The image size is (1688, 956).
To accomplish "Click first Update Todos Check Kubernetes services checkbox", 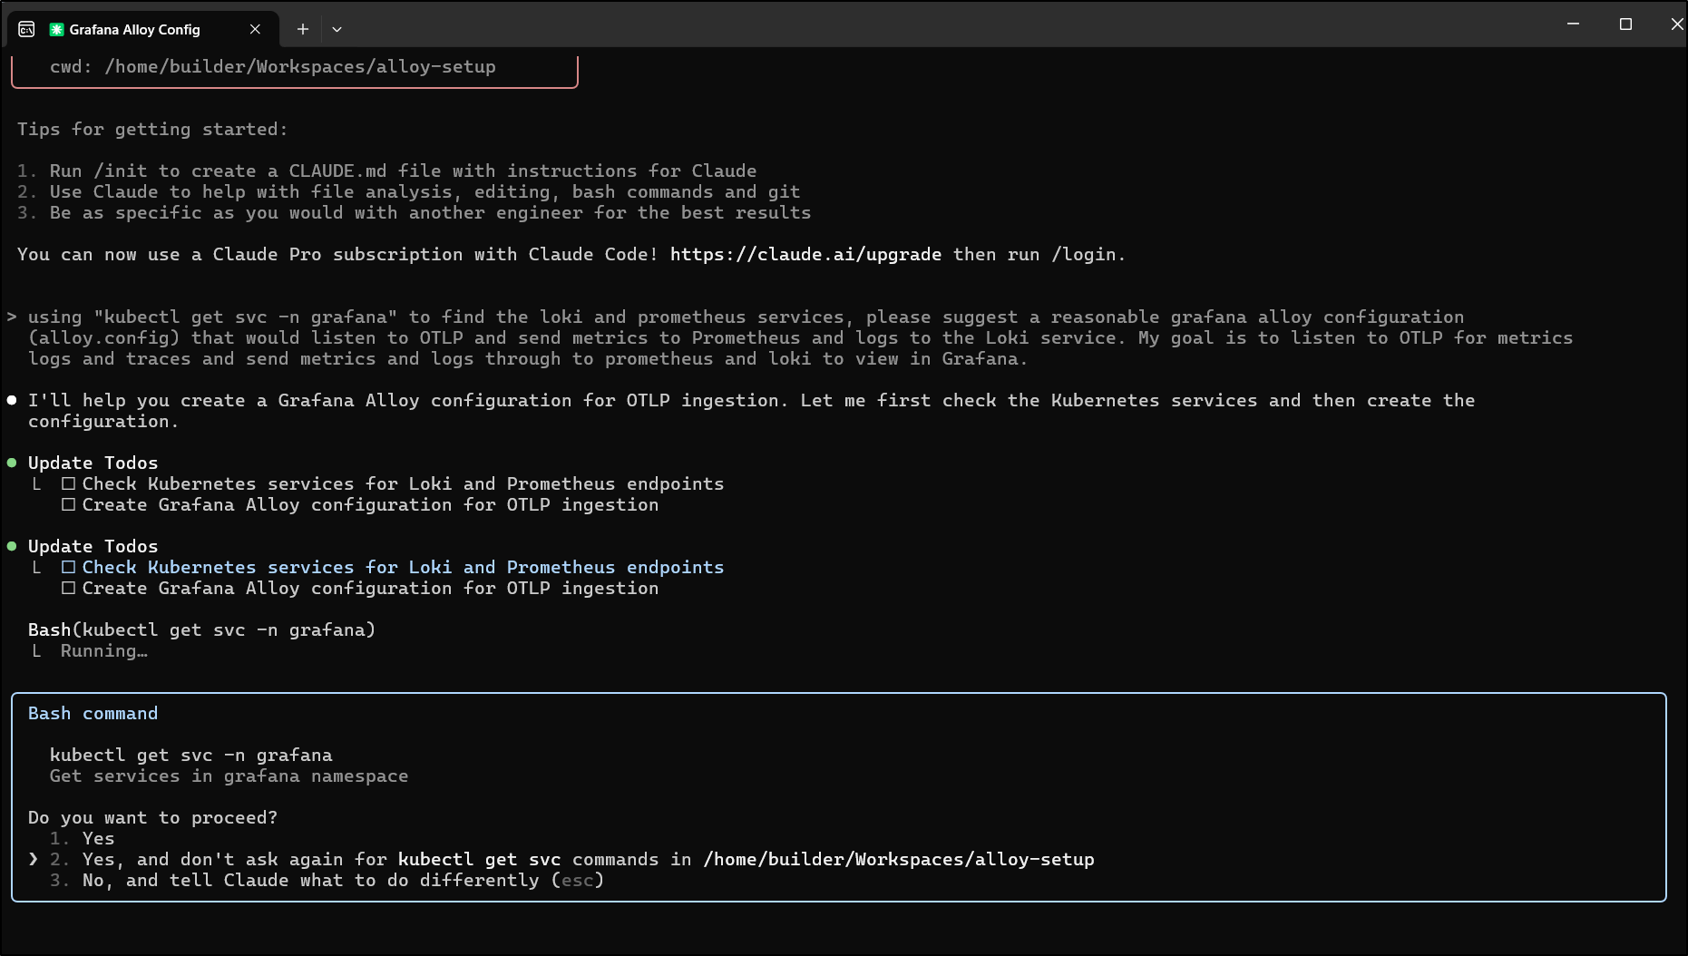I will click(68, 483).
